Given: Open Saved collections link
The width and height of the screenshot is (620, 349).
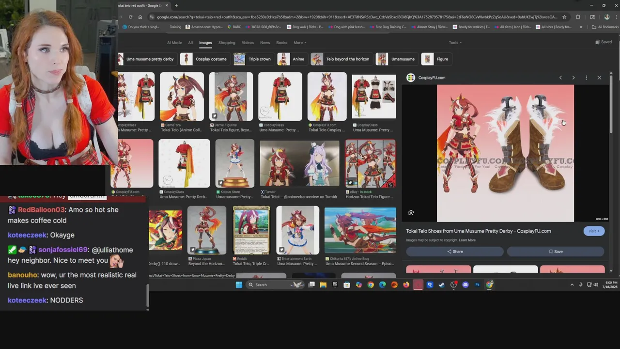Looking at the screenshot, I should point(604,42).
